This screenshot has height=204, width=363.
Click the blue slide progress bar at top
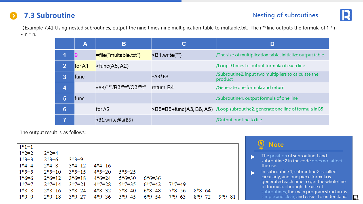(x=91, y=1)
